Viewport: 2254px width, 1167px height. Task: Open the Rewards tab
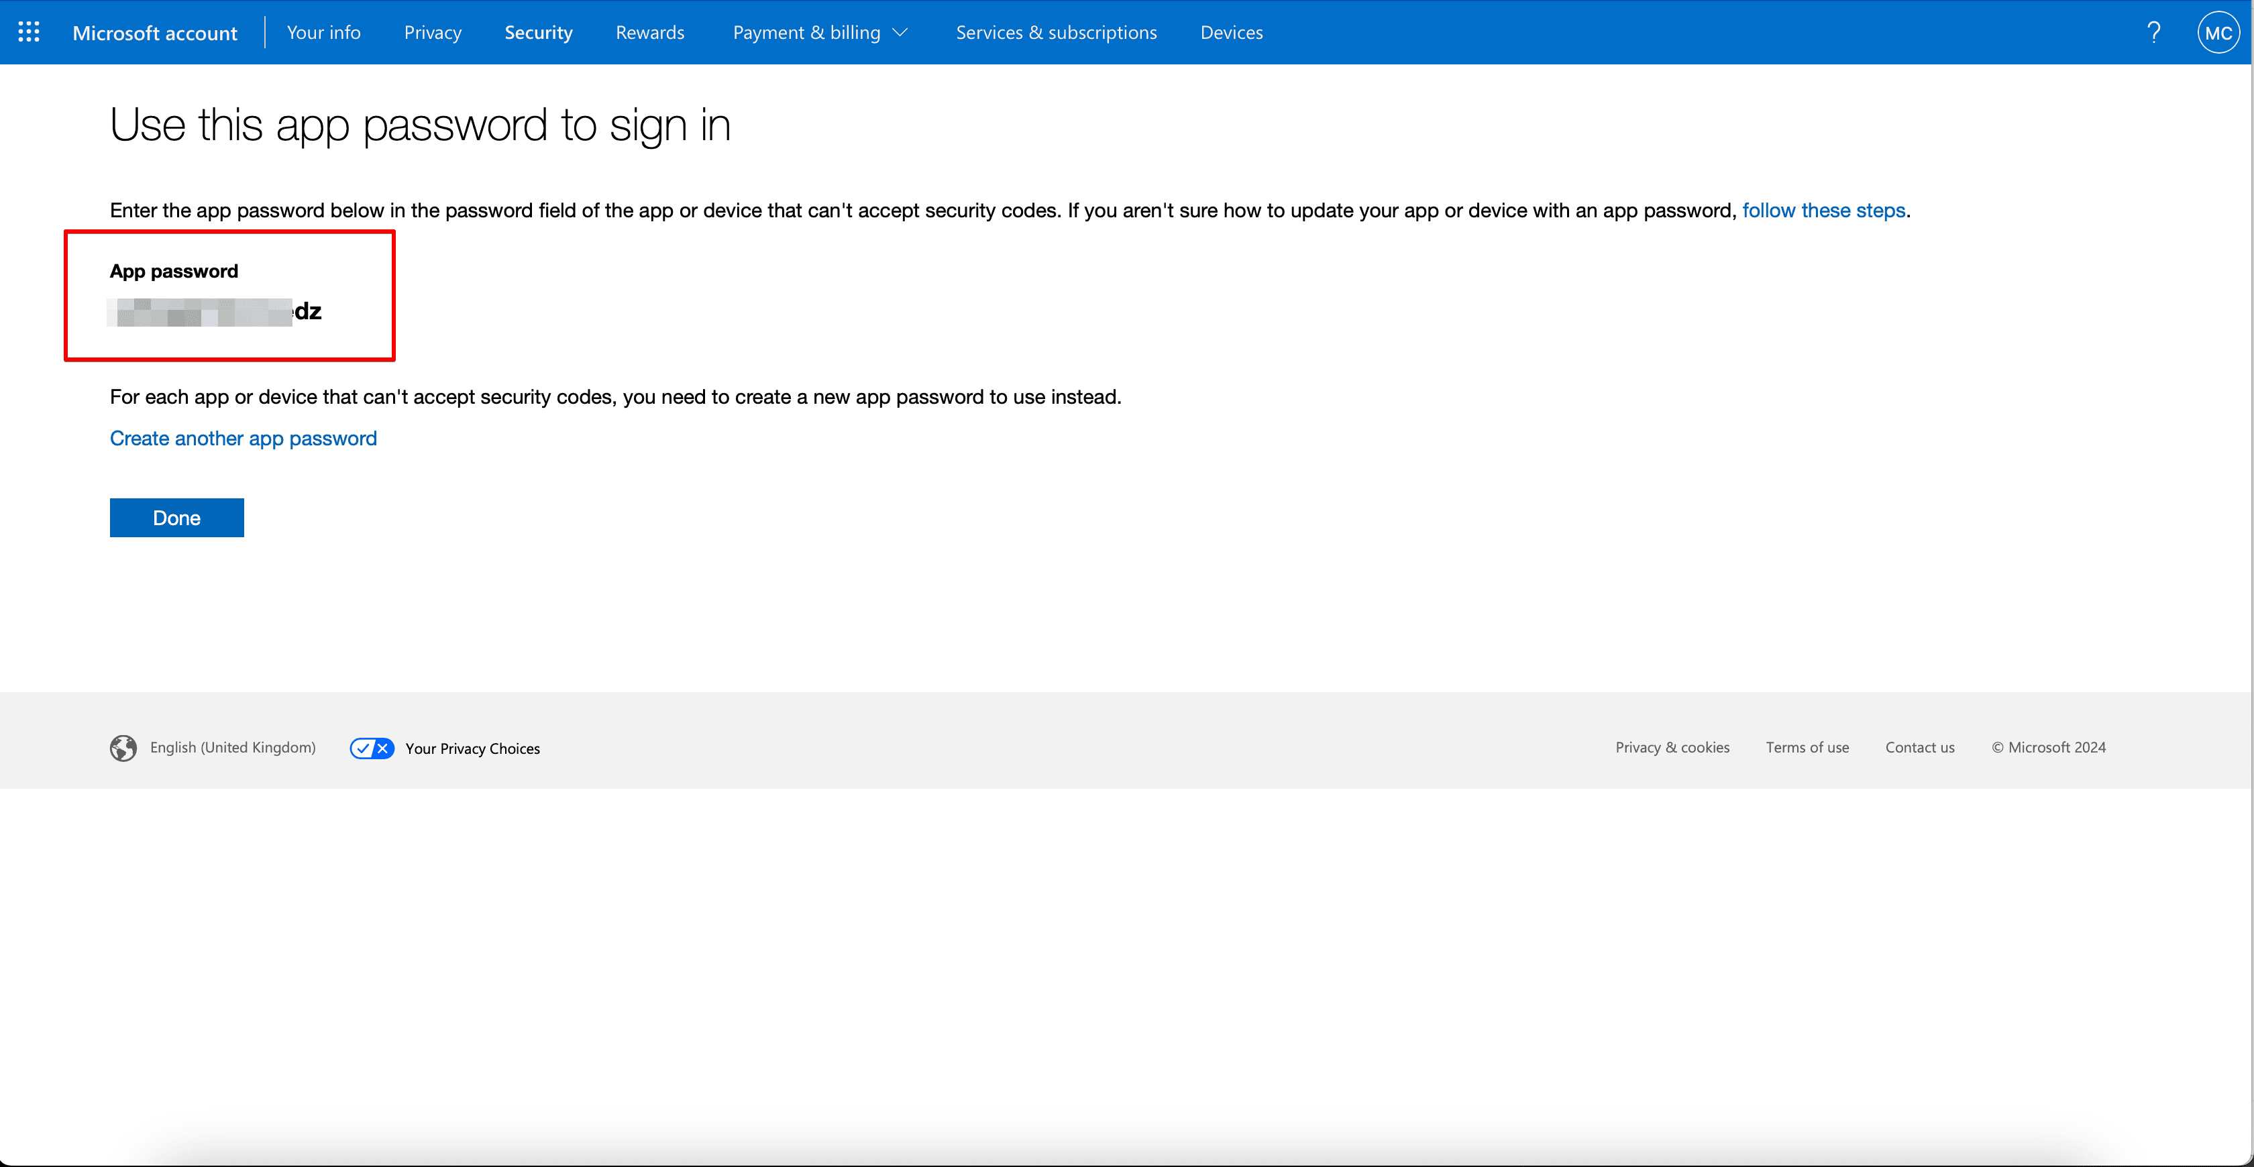[649, 32]
